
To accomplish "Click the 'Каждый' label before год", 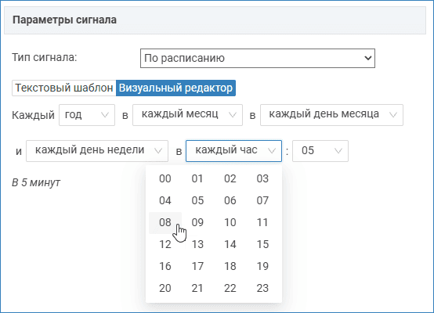I will point(33,115).
